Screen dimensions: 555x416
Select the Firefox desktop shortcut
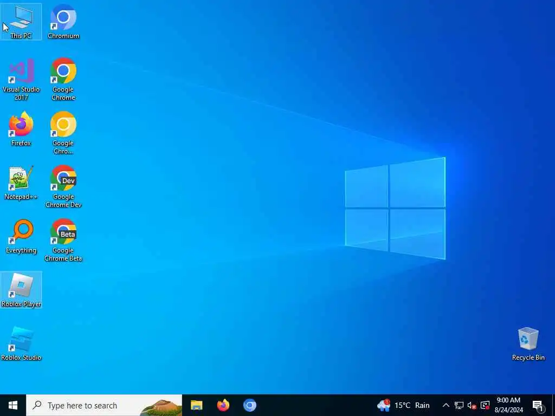(21, 129)
